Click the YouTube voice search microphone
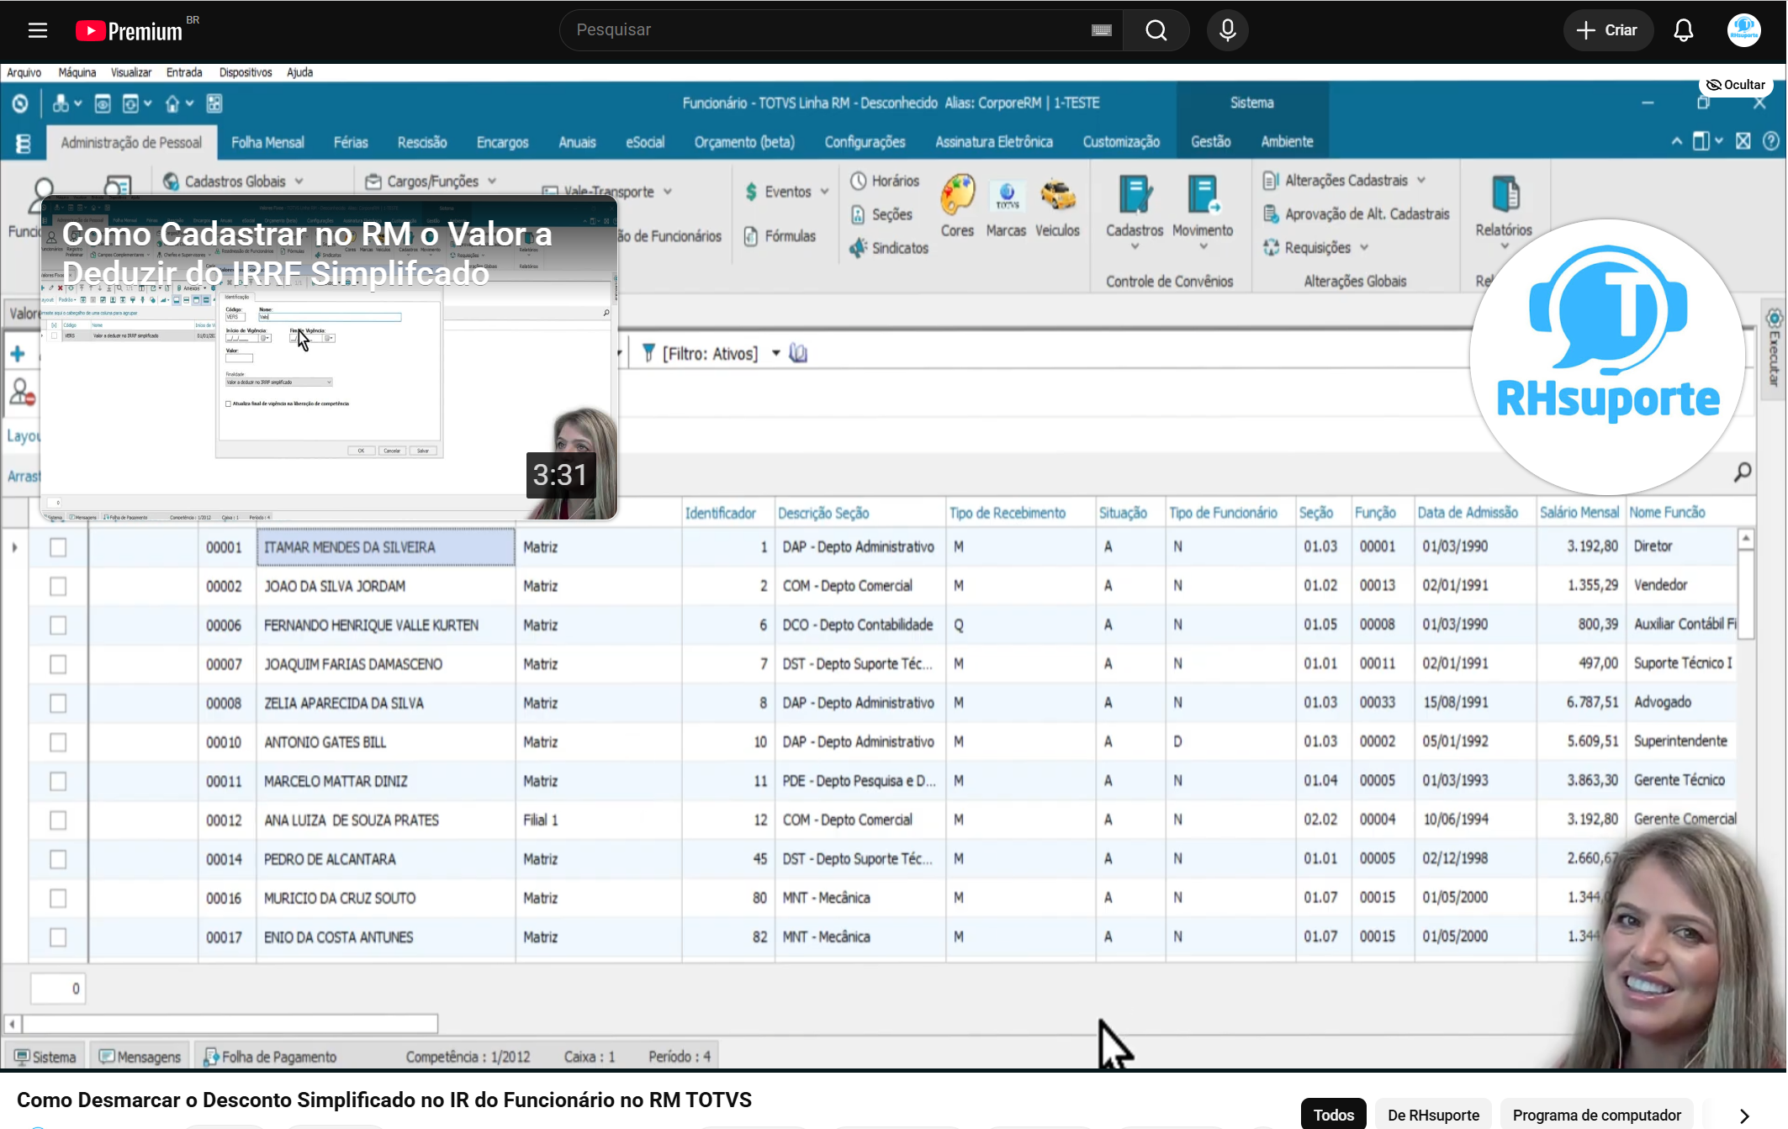Viewport: 1788px width, 1129px height. (x=1228, y=30)
